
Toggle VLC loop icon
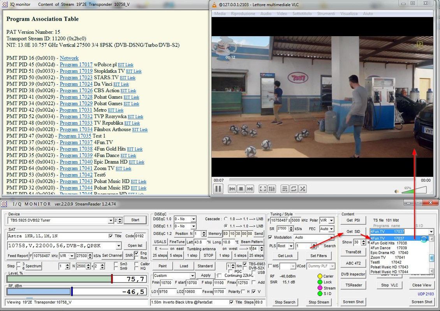click(294, 189)
